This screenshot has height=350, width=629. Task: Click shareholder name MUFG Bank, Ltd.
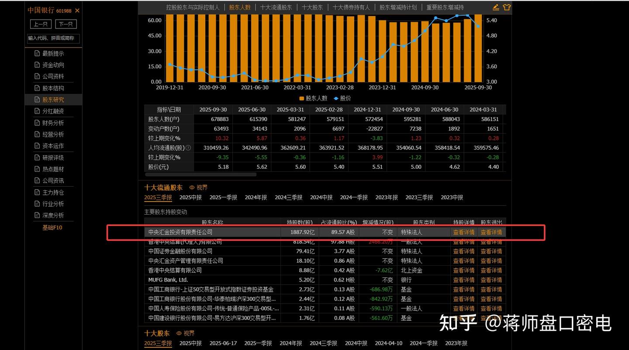168,280
